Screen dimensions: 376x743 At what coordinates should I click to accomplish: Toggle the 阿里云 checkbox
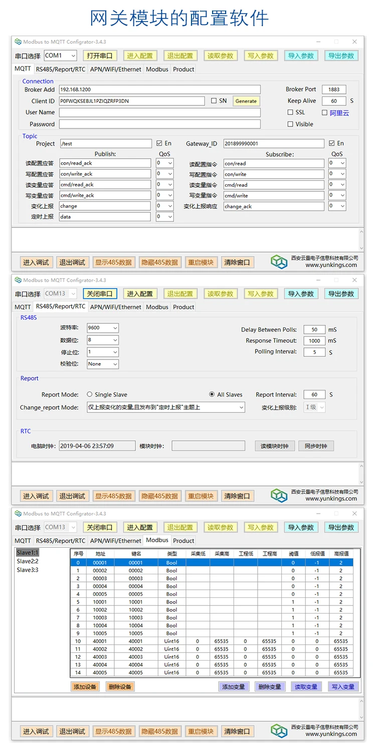(x=325, y=113)
